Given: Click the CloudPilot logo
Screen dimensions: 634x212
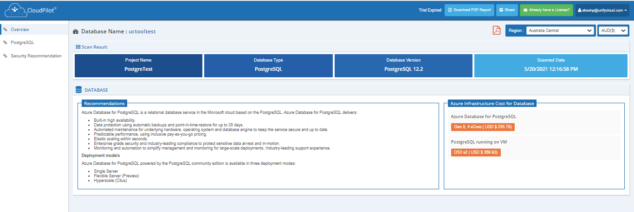Looking at the screenshot, I should tap(31, 10).
